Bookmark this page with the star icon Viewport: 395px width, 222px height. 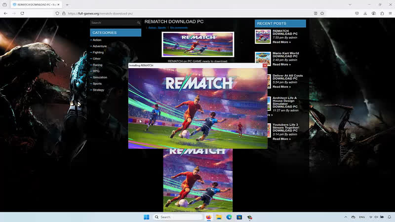click(x=322, y=13)
